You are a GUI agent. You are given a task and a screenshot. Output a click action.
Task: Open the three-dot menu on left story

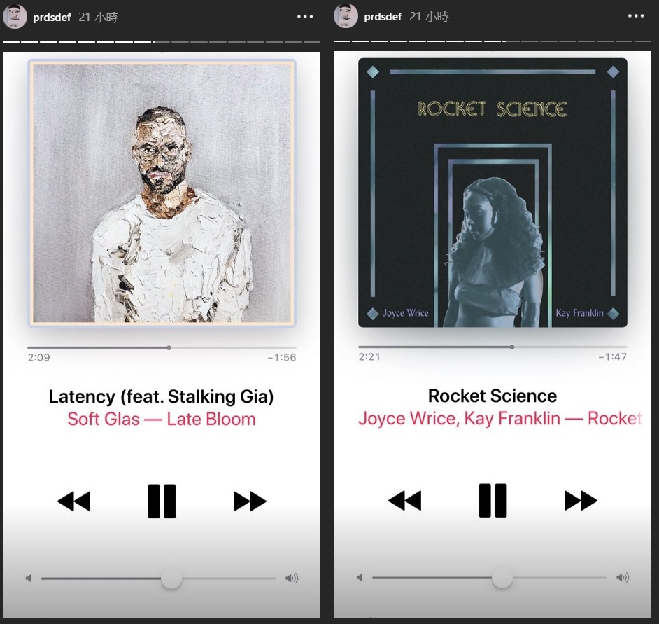pos(305,16)
